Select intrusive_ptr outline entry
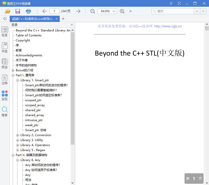Image resolution: width=209 pixels, height=185 pixels. tap(34, 120)
